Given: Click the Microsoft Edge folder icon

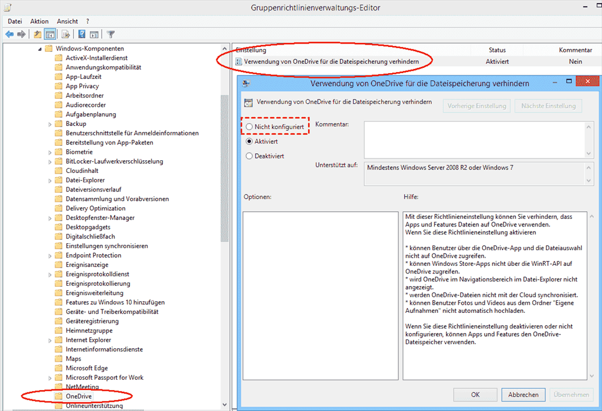Looking at the screenshot, I should pos(58,368).
